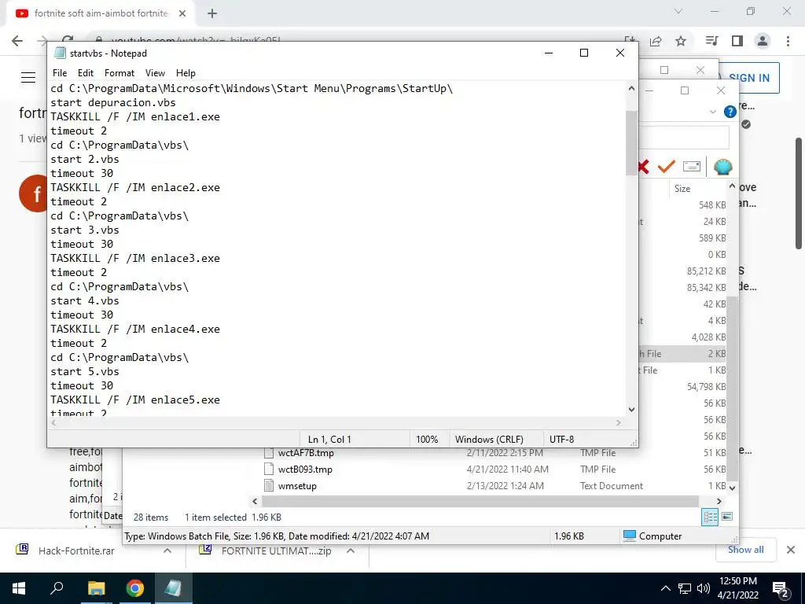The width and height of the screenshot is (805, 604).
Task: Sort files by Size column header
Action: (682, 189)
